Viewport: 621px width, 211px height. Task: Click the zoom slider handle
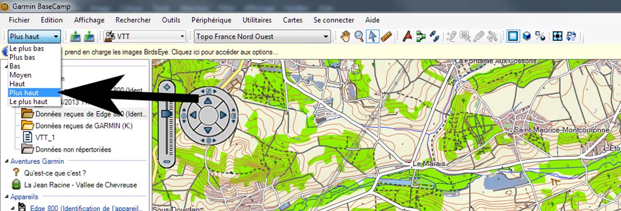pyautogui.click(x=168, y=113)
